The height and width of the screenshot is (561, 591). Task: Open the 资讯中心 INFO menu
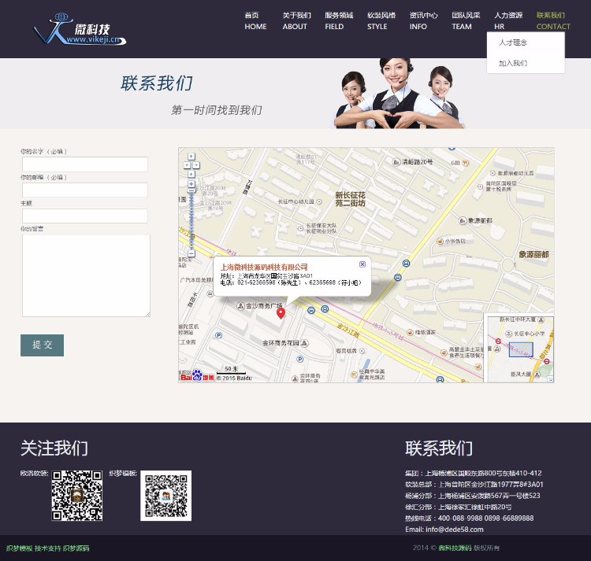424,21
